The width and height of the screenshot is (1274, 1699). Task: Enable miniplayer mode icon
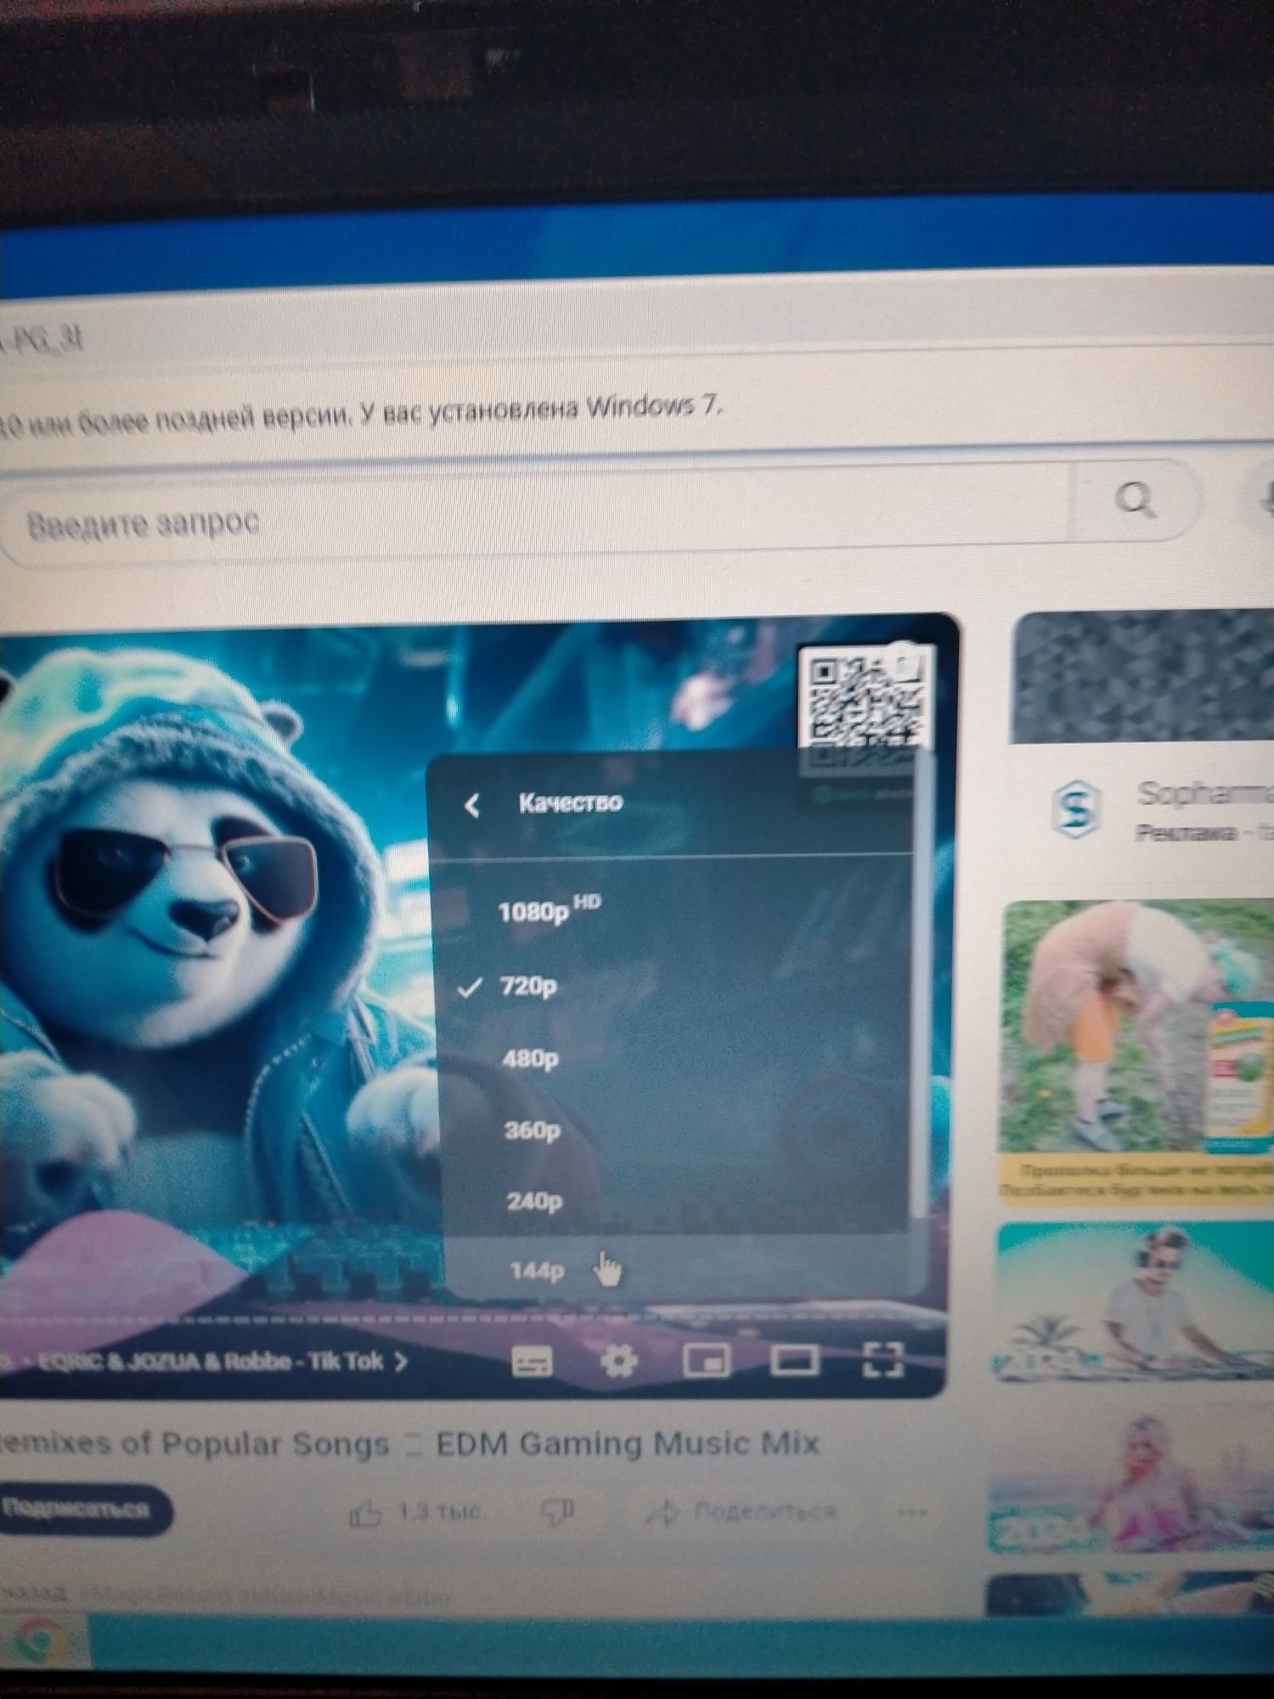707,1360
